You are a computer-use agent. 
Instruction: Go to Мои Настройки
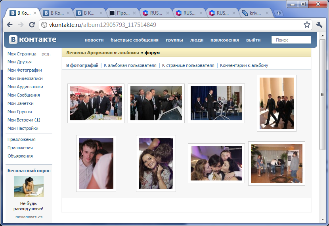[x=23, y=128]
